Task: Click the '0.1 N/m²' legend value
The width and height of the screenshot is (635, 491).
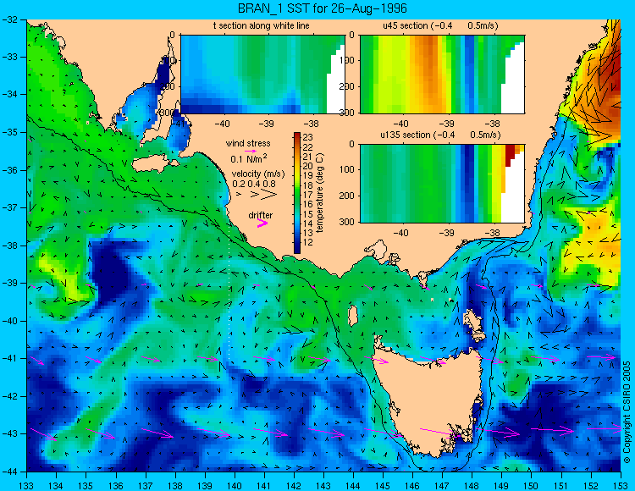Action: [248, 158]
